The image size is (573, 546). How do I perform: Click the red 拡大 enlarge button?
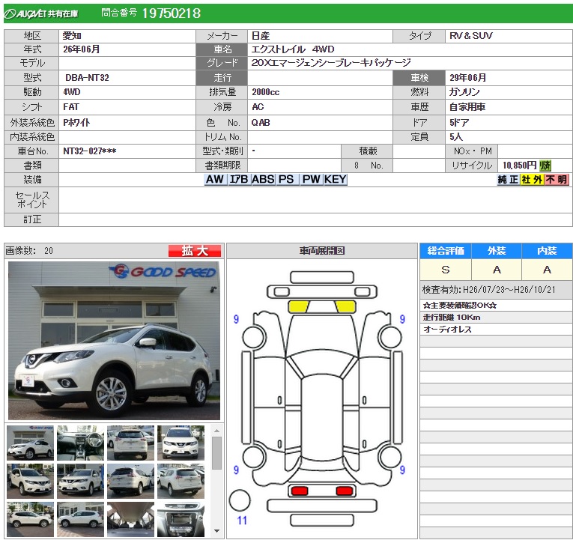(194, 251)
